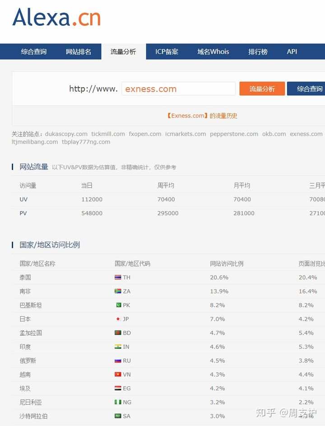Click South Africa's visit ratio 13.9%
This screenshot has width=325, height=426.
[219, 291]
